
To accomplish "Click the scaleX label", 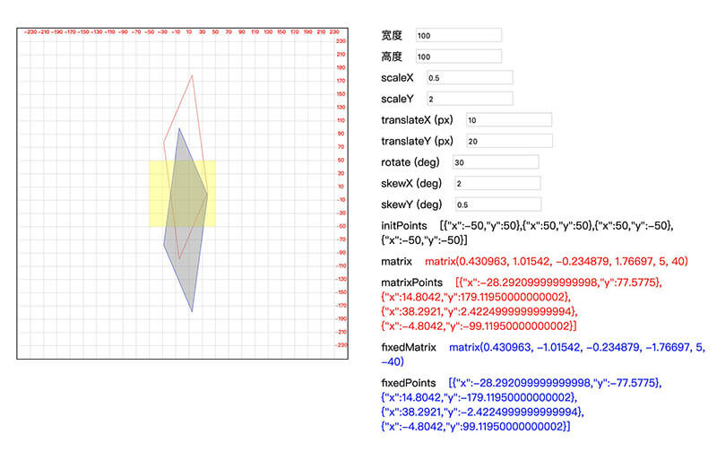I will tap(397, 78).
